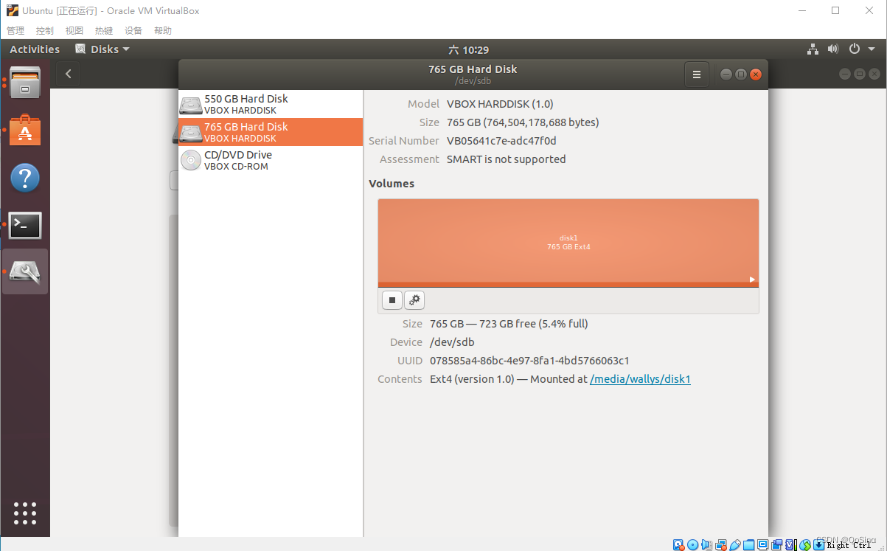Click VirtualBox keyboard capture arrow indicator
Viewport: 887px width, 551px height.
tap(818, 544)
